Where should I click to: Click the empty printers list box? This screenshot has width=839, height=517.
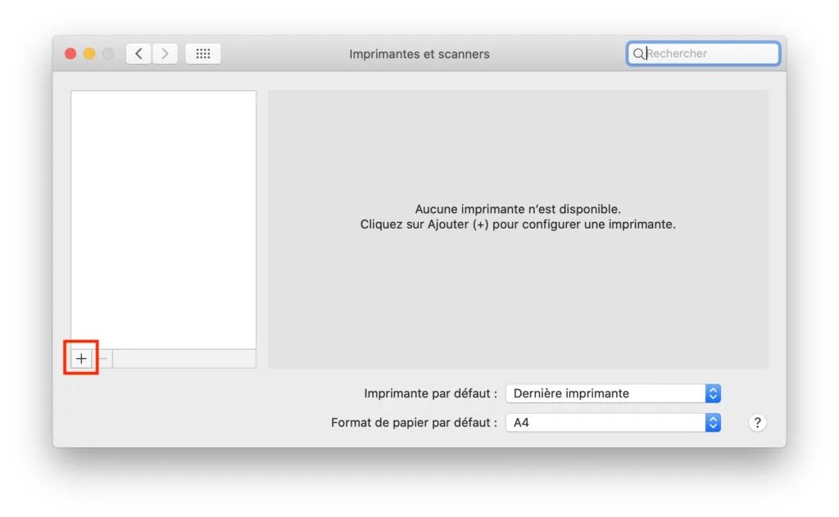tap(163, 220)
